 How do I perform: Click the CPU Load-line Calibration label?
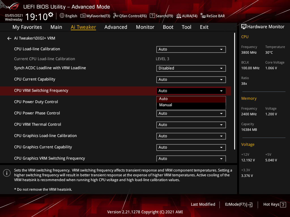pos(37,49)
